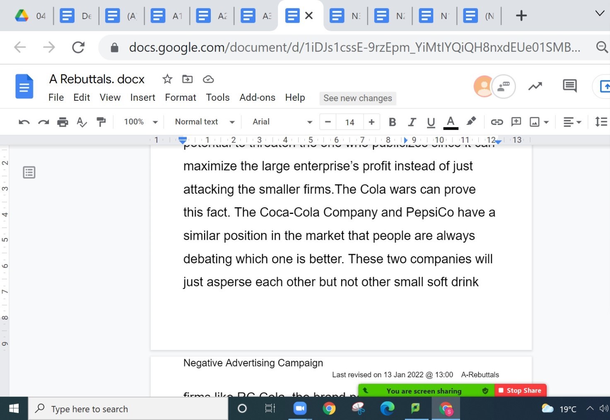Go to Docs home via blue logo
The height and width of the screenshot is (420, 610).
[24, 86]
